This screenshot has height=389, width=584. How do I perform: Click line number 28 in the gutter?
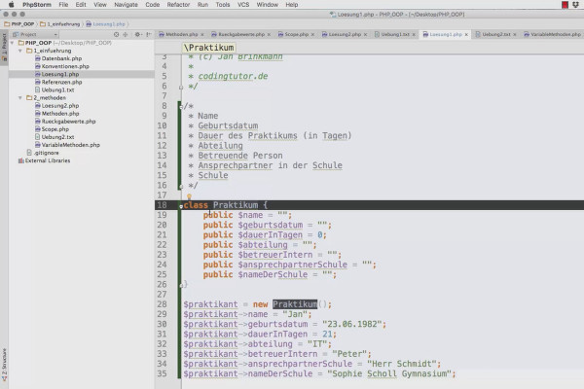[162, 304]
